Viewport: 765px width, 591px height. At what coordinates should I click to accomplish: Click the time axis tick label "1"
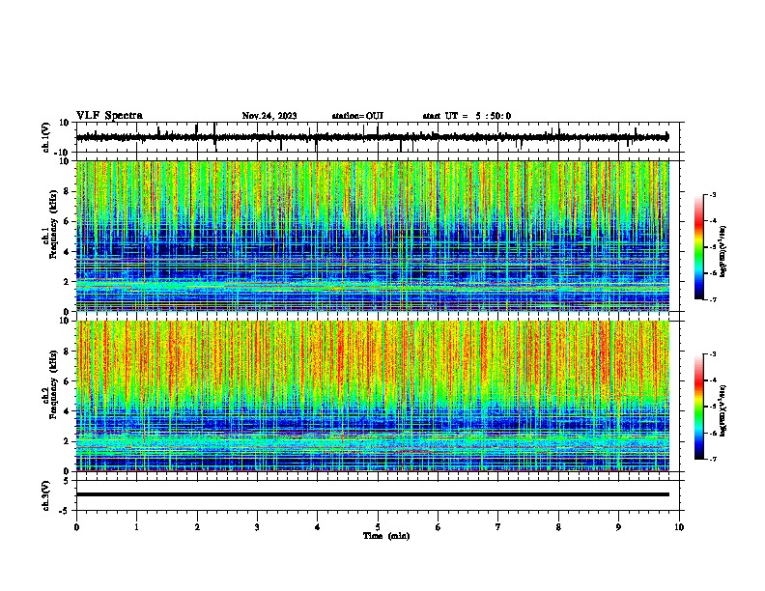coord(136,527)
